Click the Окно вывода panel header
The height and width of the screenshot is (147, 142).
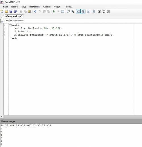coord(71,121)
